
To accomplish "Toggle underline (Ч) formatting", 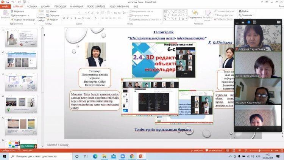I will [71, 18].
